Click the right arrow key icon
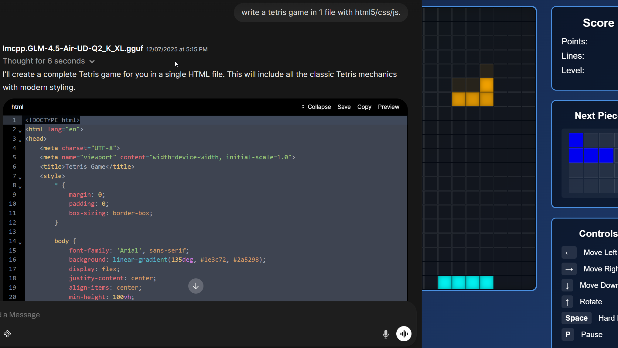618x348 pixels. pyautogui.click(x=569, y=269)
